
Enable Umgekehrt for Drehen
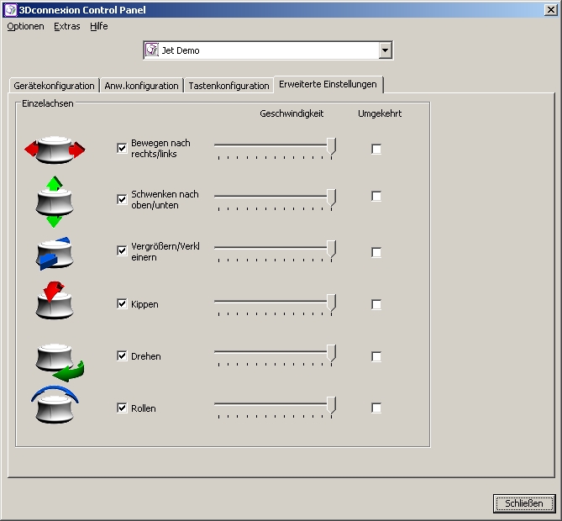tap(376, 356)
